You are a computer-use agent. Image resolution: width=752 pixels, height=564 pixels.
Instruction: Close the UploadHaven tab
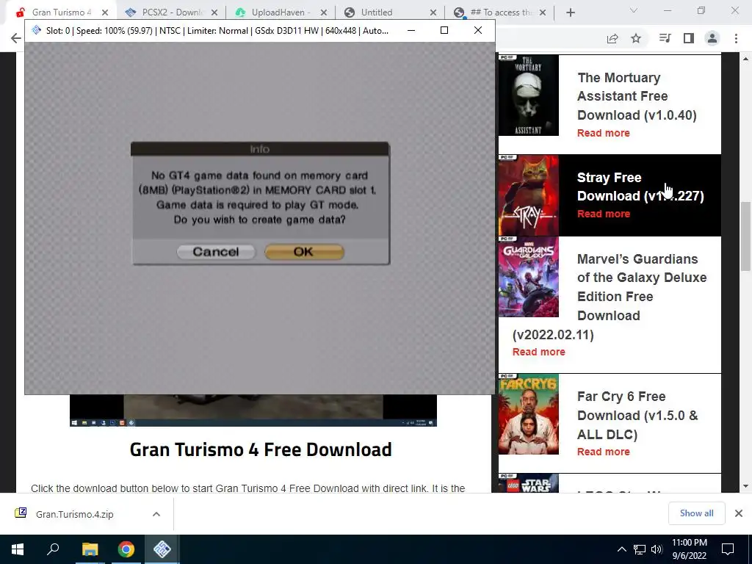point(324,12)
